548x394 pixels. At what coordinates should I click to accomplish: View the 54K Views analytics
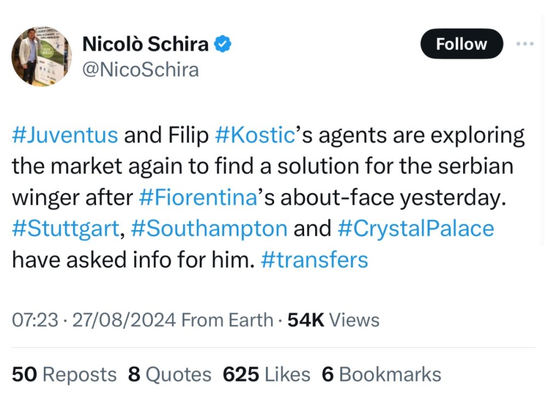click(333, 320)
